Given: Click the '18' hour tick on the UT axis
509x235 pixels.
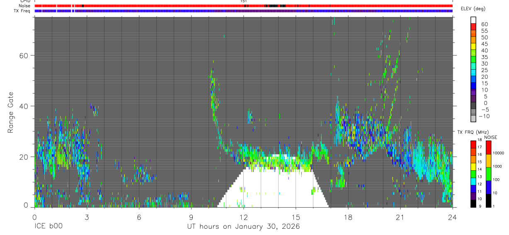Looking at the screenshot, I should point(348,217).
